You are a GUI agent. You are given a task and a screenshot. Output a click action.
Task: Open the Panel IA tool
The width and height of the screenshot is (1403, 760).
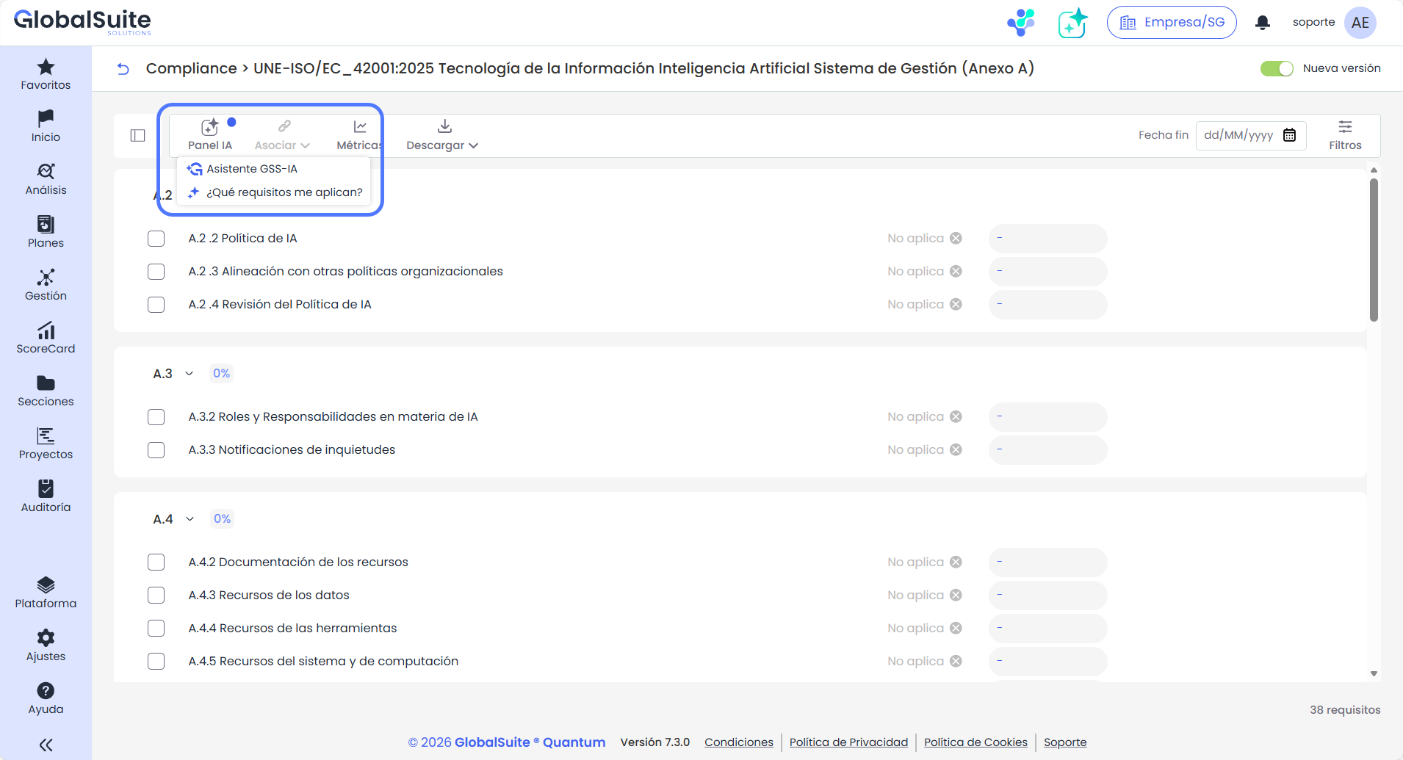pos(210,134)
